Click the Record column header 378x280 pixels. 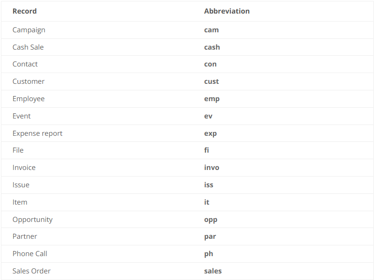point(24,11)
